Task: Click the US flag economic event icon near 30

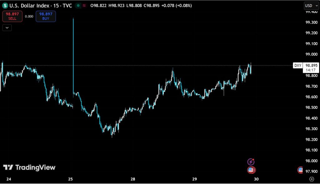Action: [x=251, y=170]
